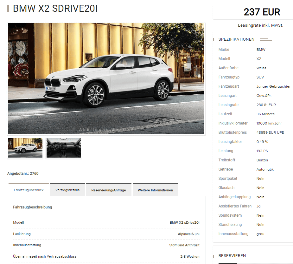Click the Assistiertes Fahren label
Screen dimensions: 293x264
pos(235,206)
